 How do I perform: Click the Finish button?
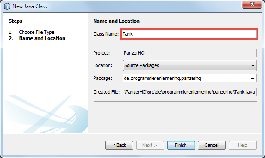[181, 145]
